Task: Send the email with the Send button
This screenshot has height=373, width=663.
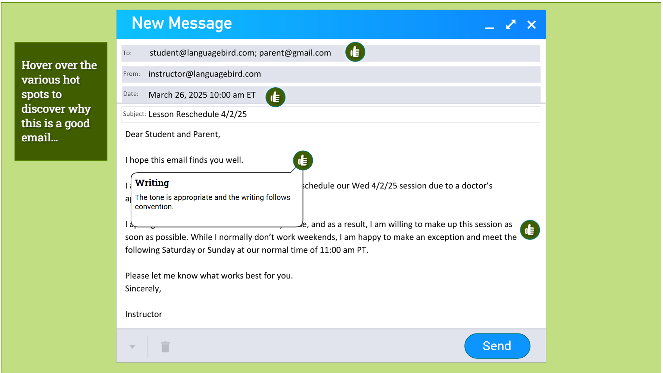Action: point(497,346)
